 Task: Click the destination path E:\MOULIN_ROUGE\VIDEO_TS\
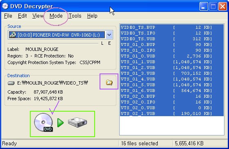(x=52, y=83)
